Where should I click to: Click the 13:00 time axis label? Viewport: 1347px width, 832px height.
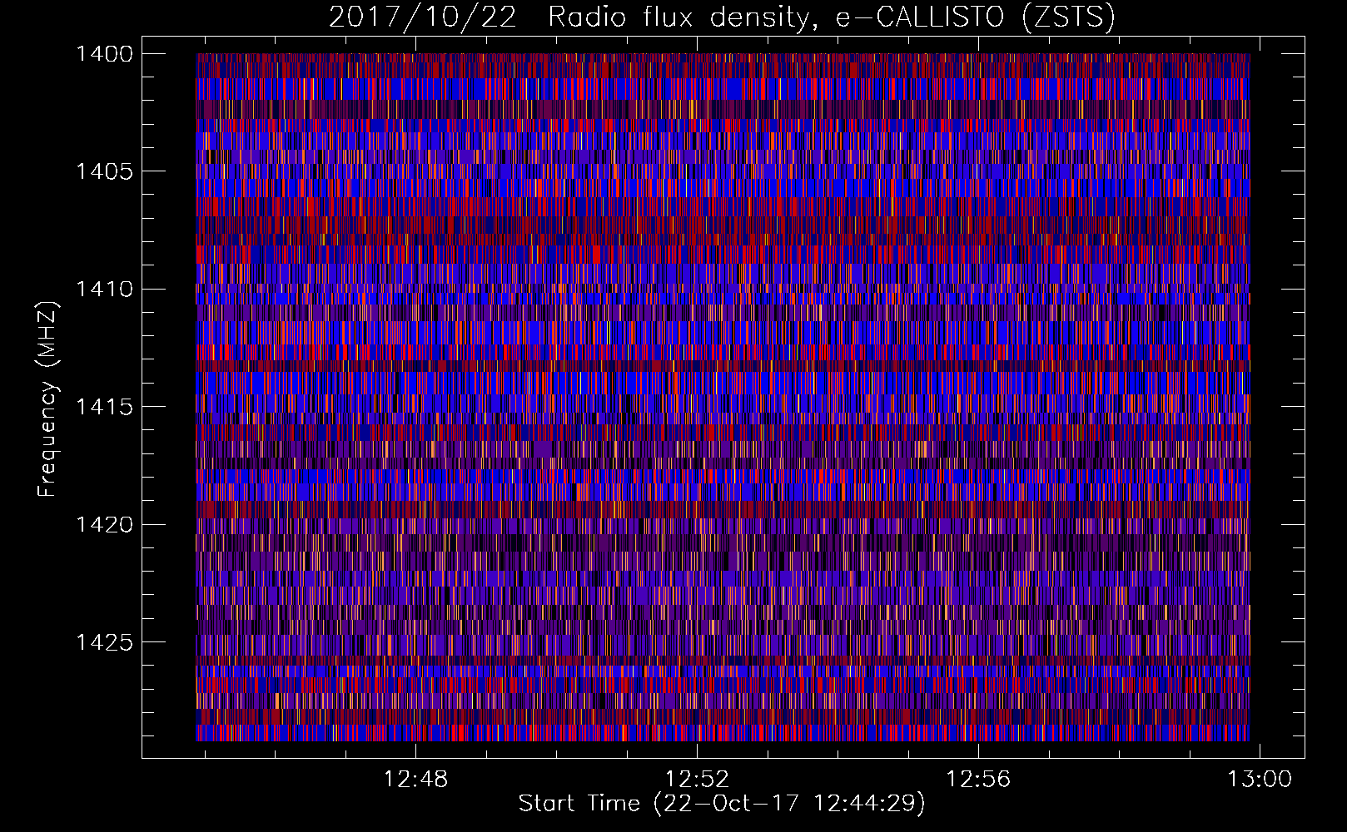(x=1260, y=780)
